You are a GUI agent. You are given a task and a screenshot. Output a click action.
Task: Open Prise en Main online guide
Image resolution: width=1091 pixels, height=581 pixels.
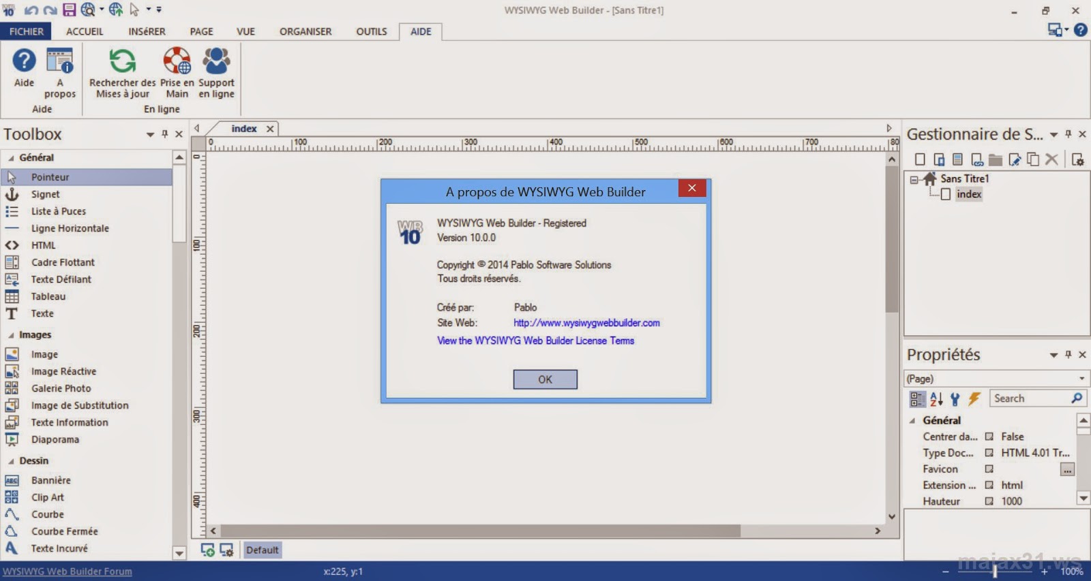[177, 73]
